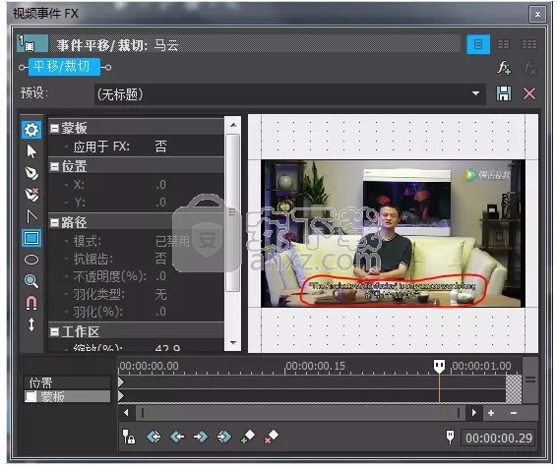Switch to three-column view icon

(529, 44)
